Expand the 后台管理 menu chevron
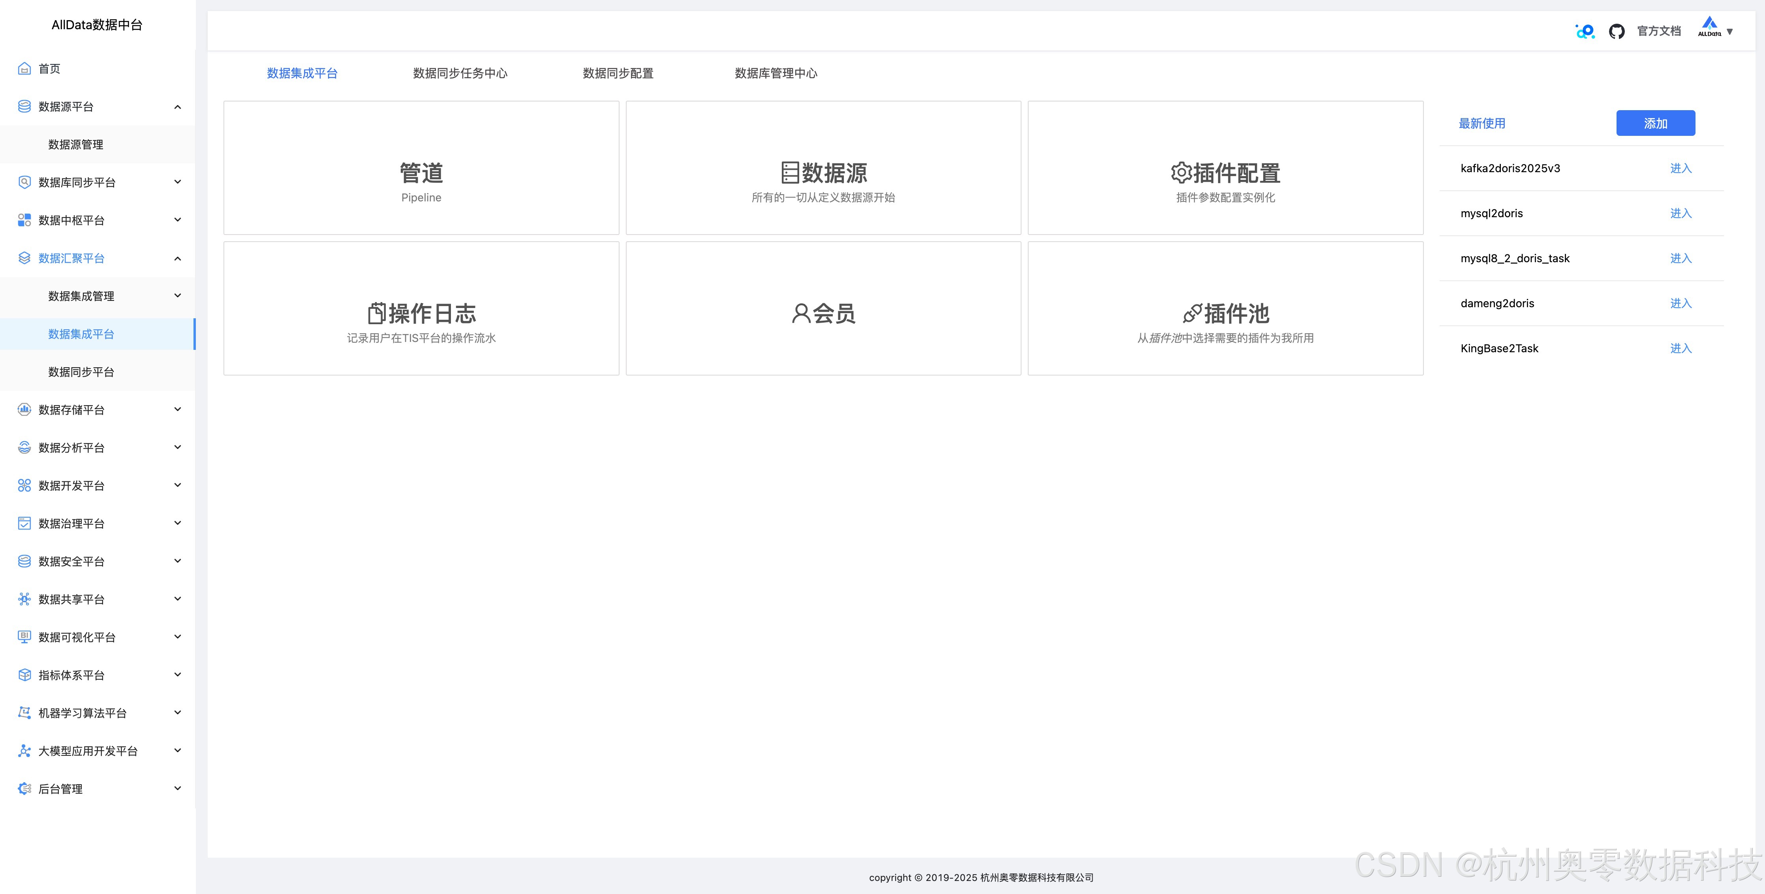This screenshot has height=894, width=1765. pos(177,789)
